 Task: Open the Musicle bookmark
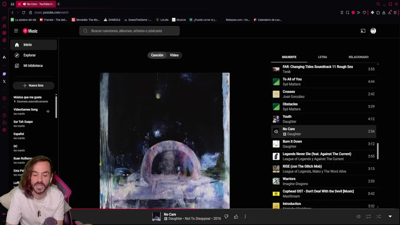179,20
